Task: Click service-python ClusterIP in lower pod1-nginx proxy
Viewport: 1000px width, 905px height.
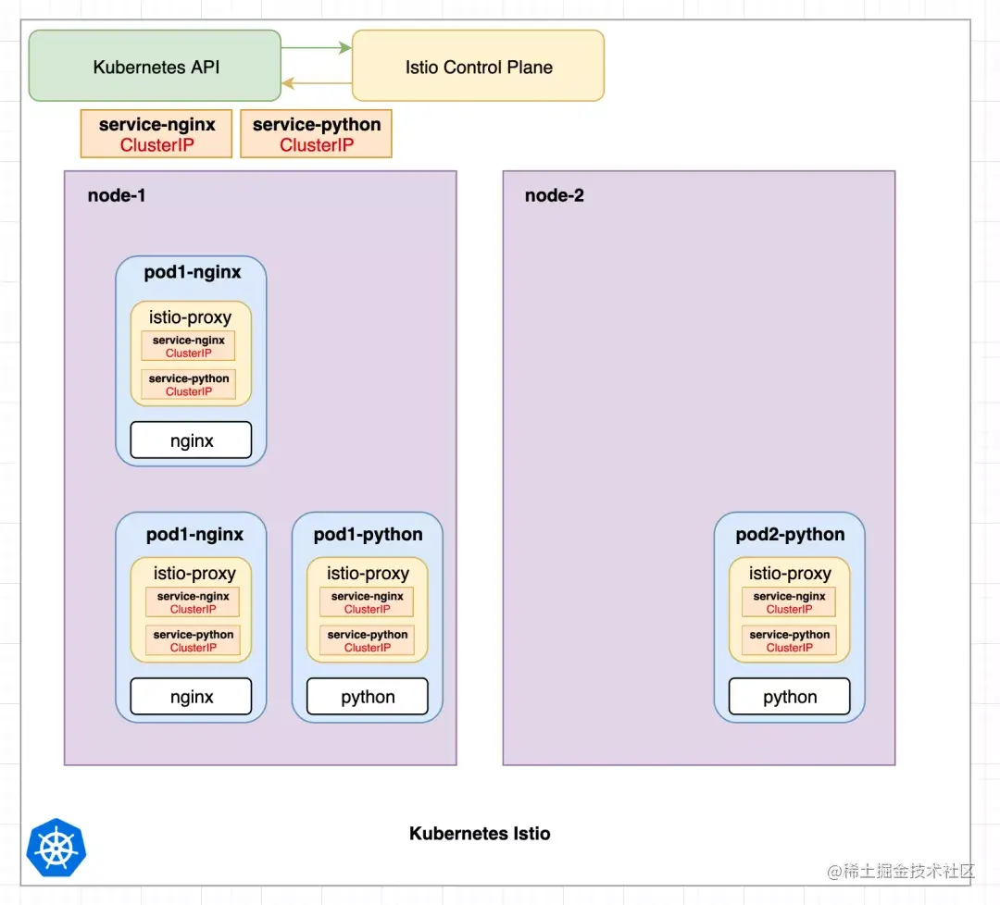Action: click(193, 640)
